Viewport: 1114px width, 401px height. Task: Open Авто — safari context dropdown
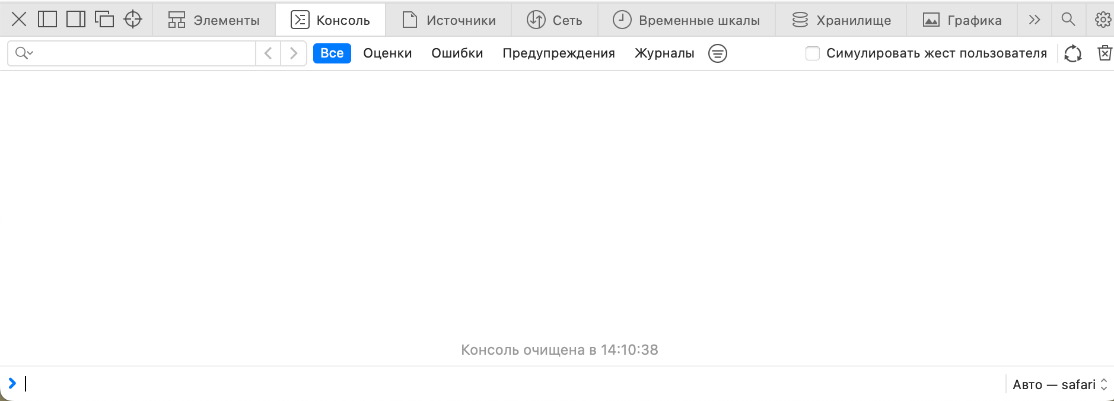[1059, 384]
